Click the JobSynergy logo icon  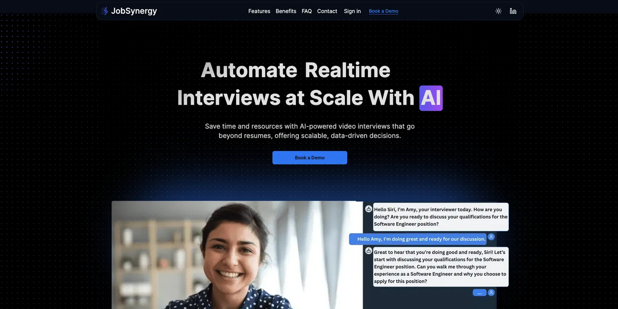point(105,11)
